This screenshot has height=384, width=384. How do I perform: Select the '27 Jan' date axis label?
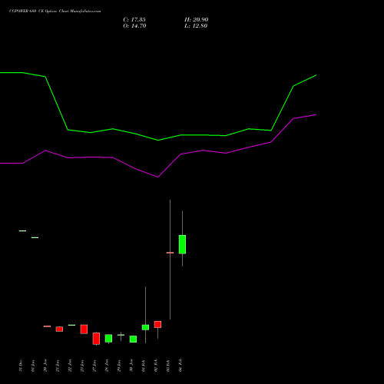94,366
